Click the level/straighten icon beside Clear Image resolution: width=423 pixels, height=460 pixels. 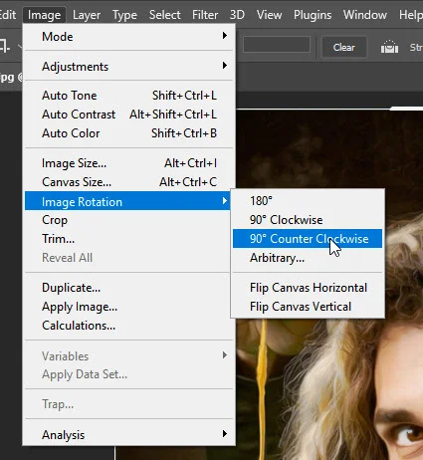(x=389, y=47)
